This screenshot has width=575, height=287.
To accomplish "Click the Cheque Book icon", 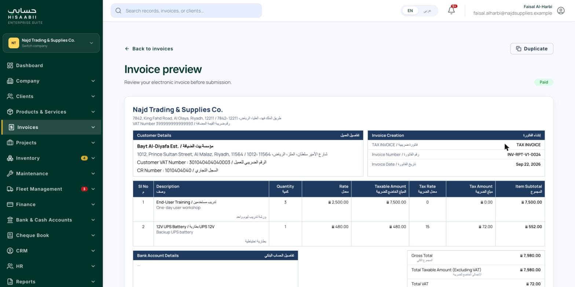I will 10,235.
